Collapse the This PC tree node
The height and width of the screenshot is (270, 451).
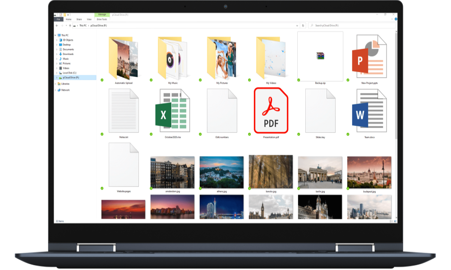pyautogui.click(x=55, y=35)
